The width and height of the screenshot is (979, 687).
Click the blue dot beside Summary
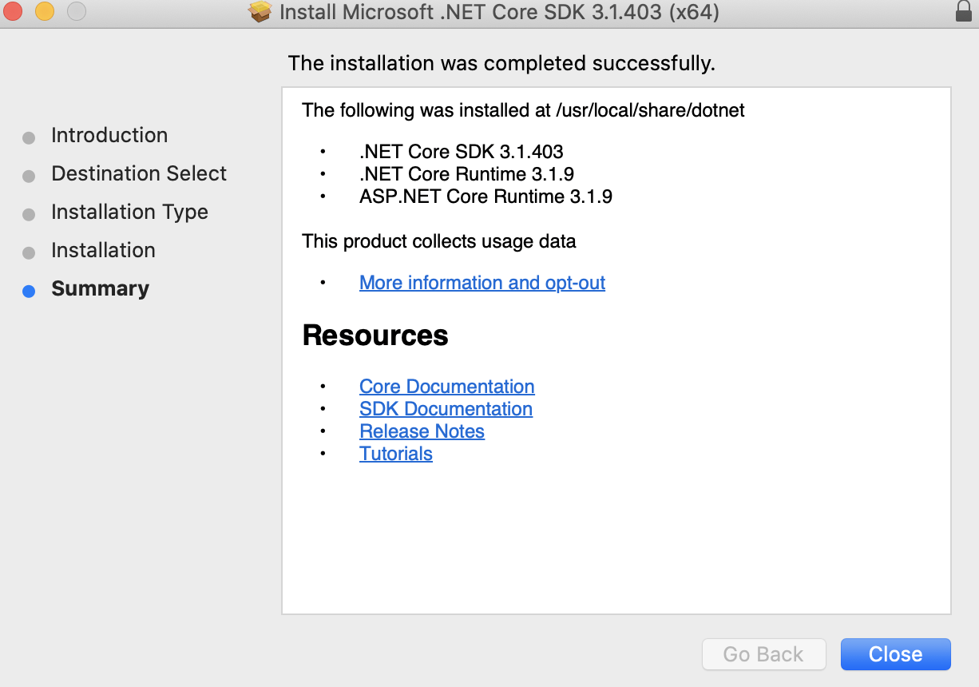[x=29, y=291]
